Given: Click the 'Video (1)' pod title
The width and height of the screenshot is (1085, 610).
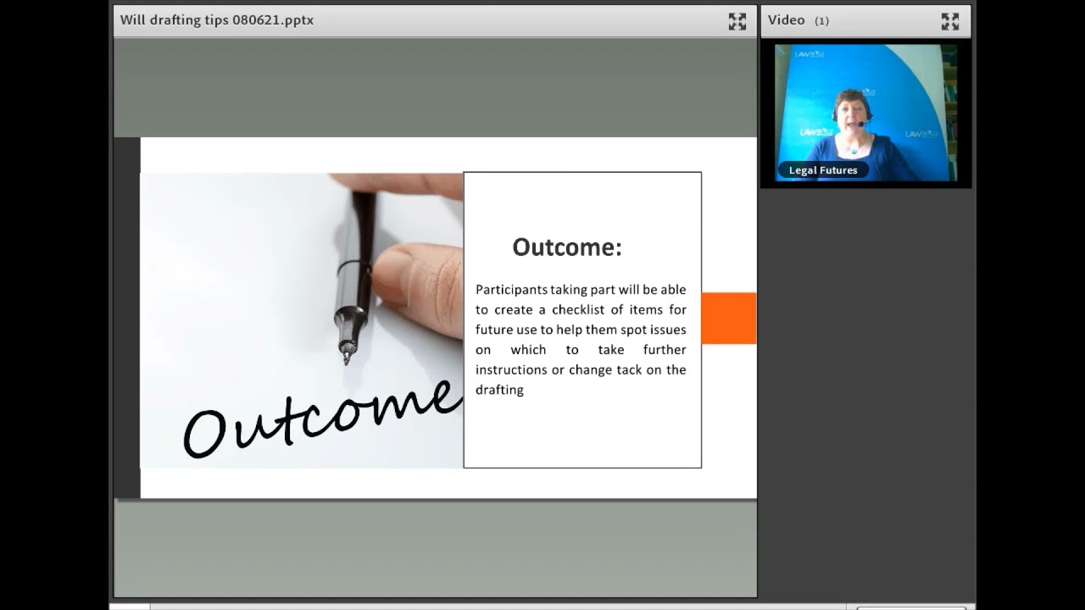Looking at the screenshot, I should coord(798,20).
